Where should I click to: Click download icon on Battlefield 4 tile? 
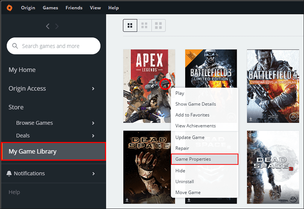point(251,119)
